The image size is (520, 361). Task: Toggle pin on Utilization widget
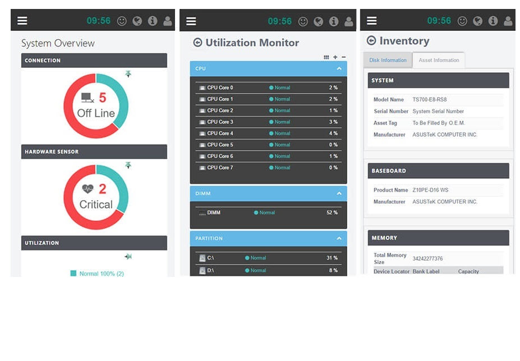[x=128, y=256]
